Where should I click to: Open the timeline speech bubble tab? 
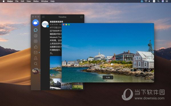[36, 30]
